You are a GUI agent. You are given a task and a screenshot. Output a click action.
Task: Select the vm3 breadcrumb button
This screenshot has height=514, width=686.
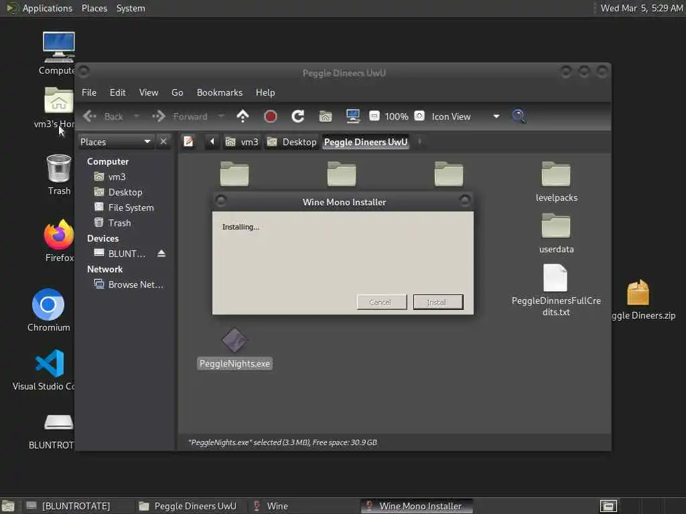click(242, 142)
